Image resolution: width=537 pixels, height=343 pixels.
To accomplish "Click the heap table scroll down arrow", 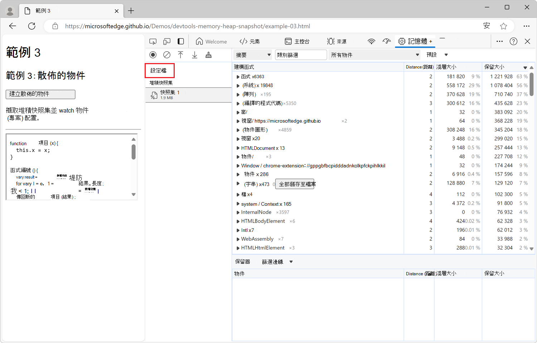I will [532, 249].
